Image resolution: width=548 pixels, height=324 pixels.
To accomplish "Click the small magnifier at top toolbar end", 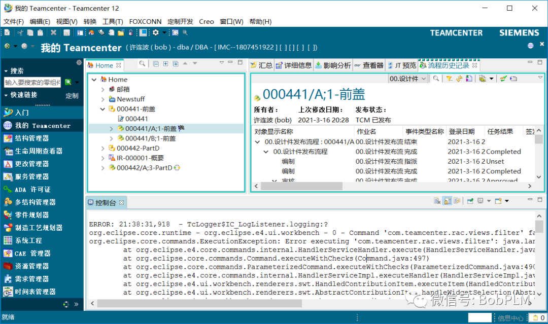I will [x=185, y=32].
